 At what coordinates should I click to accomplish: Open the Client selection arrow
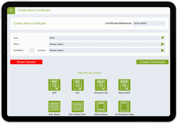click(x=163, y=44)
